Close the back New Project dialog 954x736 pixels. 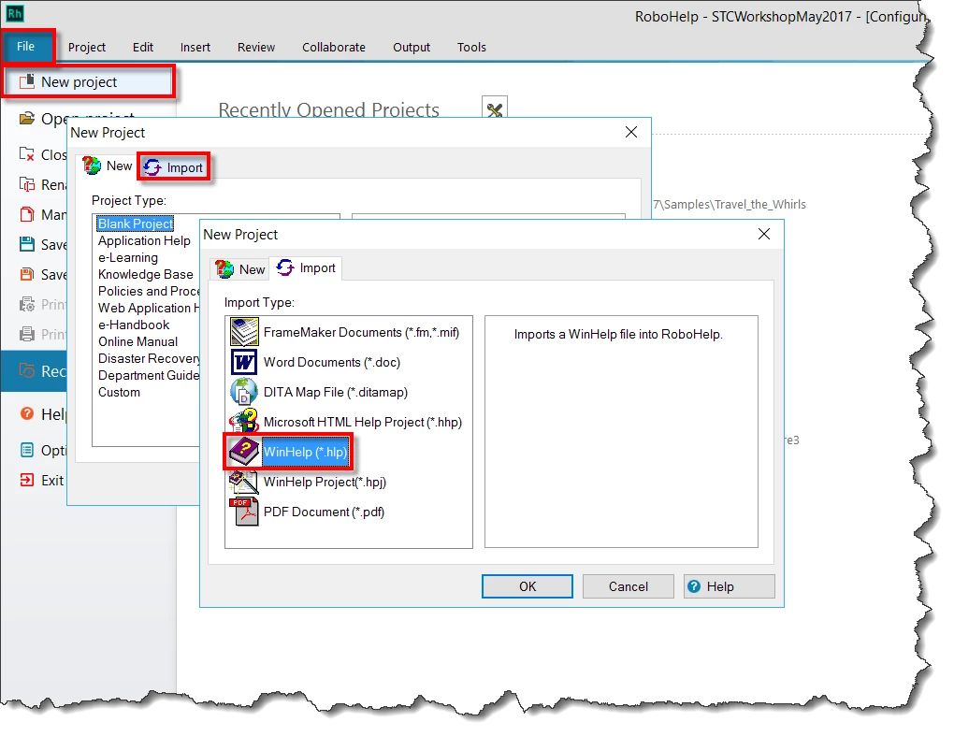(x=631, y=132)
